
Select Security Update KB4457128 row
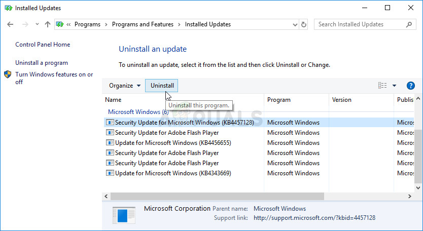[184, 123]
